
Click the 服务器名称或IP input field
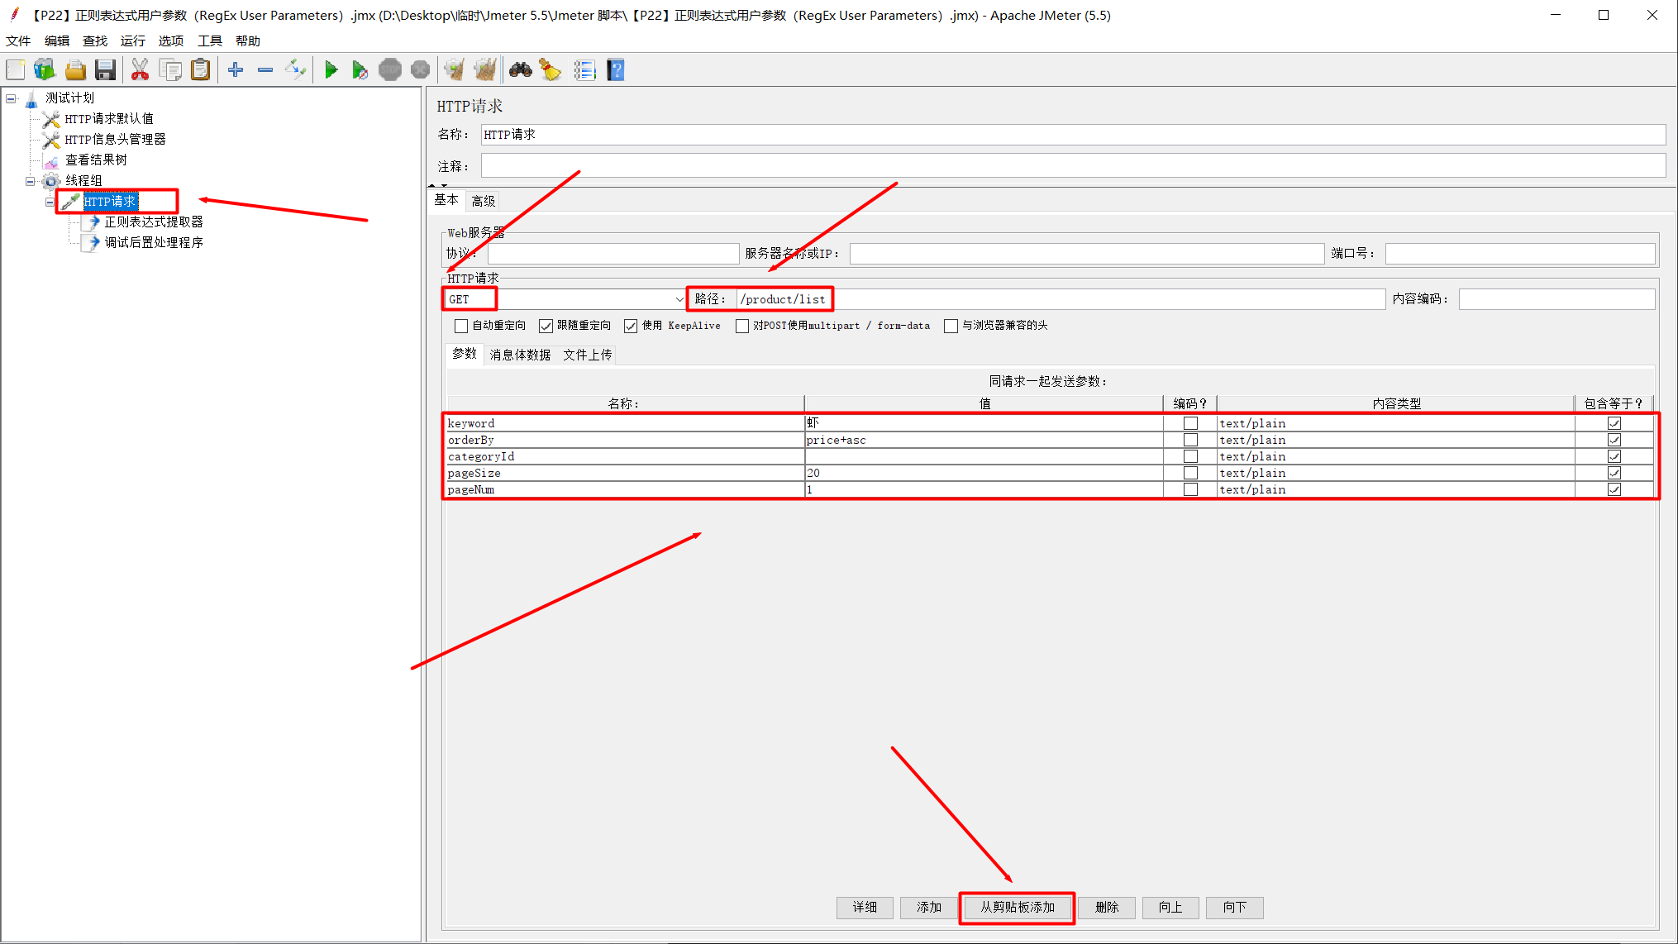pyautogui.click(x=1087, y=253)
